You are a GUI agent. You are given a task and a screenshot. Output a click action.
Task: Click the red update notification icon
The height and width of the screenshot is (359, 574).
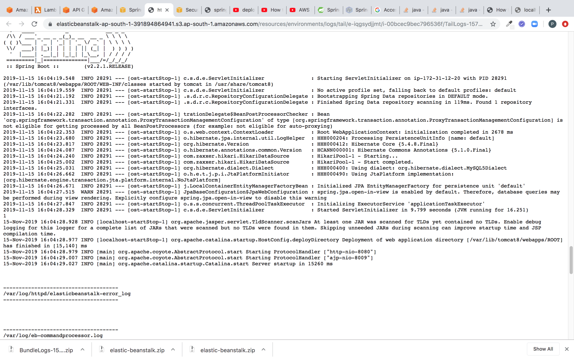(565, 24)
